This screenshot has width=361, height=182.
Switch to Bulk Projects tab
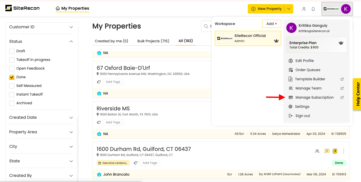[153, 41]
